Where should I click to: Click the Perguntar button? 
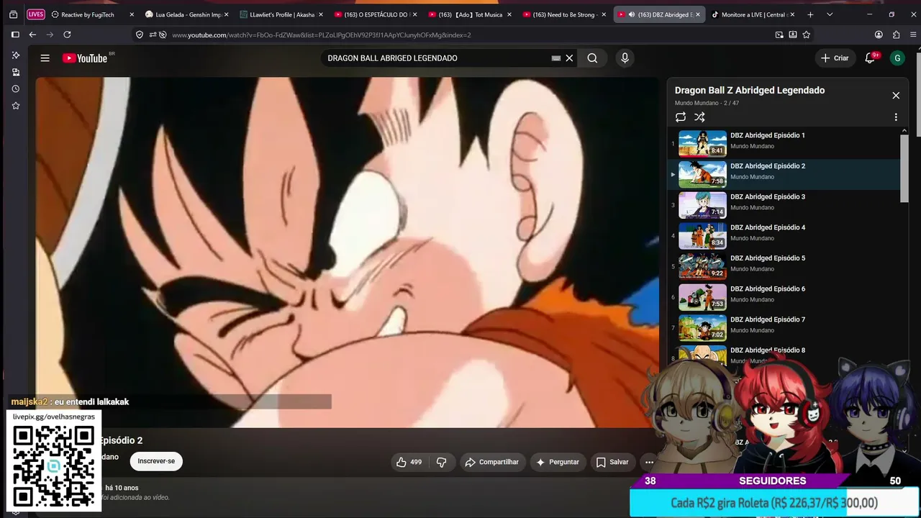coord(558,462)
